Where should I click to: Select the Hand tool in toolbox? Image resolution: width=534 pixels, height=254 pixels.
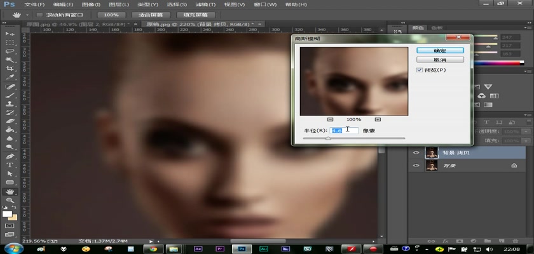coord(10,192)
